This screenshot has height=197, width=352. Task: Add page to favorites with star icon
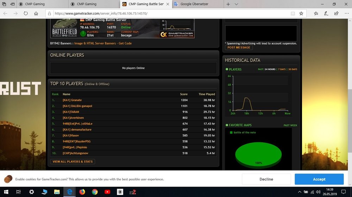tap(301, 13)
